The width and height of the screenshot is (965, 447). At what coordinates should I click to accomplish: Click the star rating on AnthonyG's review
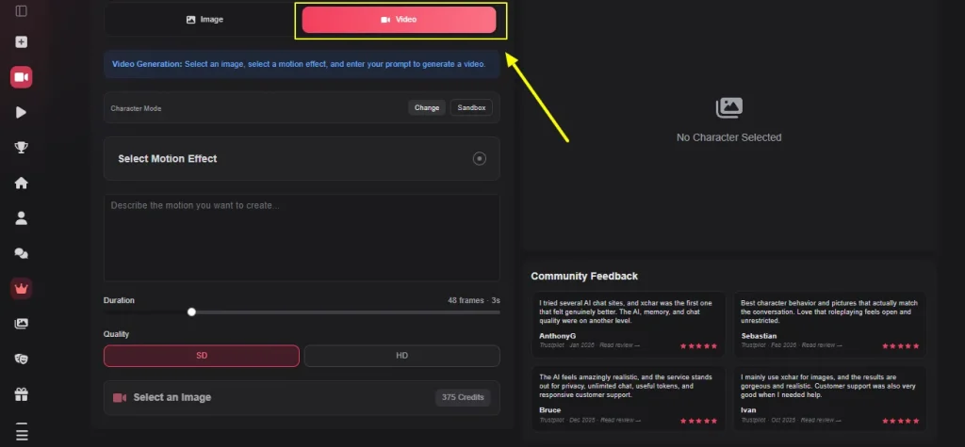(x=698, y=346)
